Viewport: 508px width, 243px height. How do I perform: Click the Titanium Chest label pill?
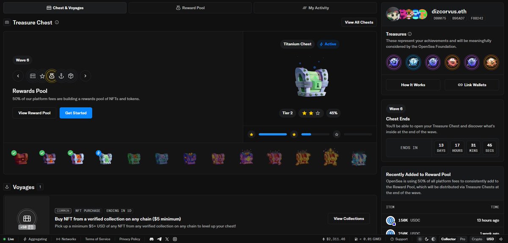[297, 44]
